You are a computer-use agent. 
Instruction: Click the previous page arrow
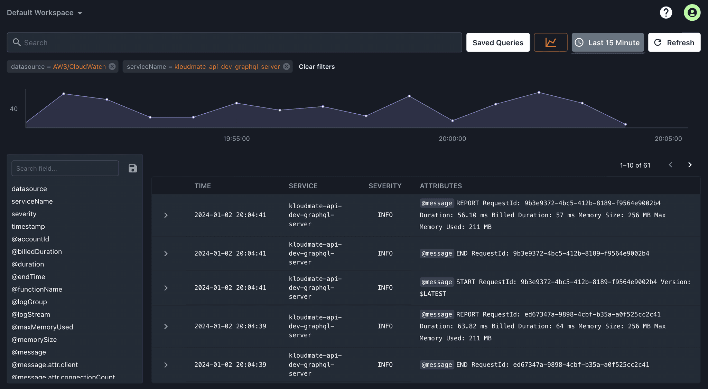click(x=671, y=165)
